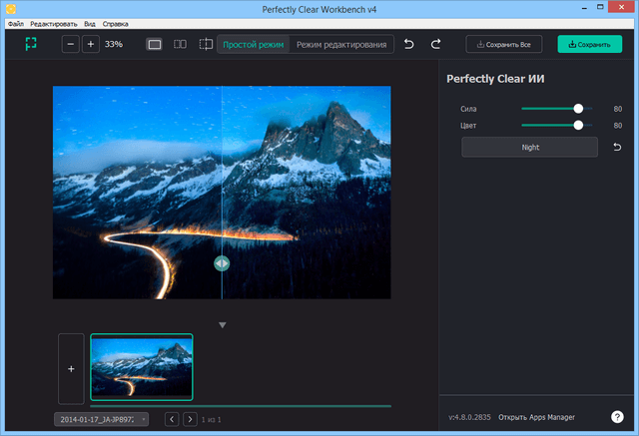Switch to single image view mode
Viewport: 639px width, 436px height.
click(x=154, y=44)
